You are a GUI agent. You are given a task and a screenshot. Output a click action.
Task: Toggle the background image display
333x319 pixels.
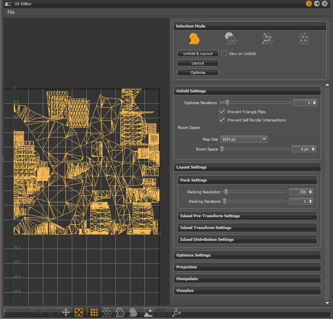(148, 312)
